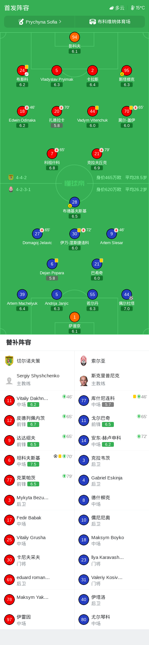
Task: Select number 95 斯塔修克 captain marker
Action: (x=122, y=74)
